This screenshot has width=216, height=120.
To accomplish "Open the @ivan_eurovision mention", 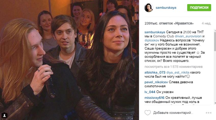I will pyautogui.click(x=188, y=36).
